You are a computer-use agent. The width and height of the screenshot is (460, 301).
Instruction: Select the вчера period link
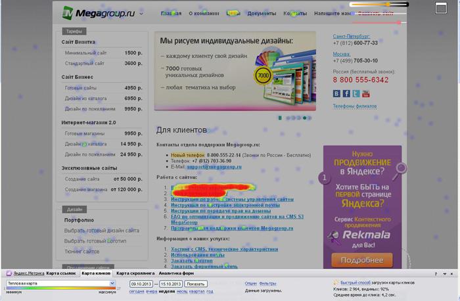151,292
